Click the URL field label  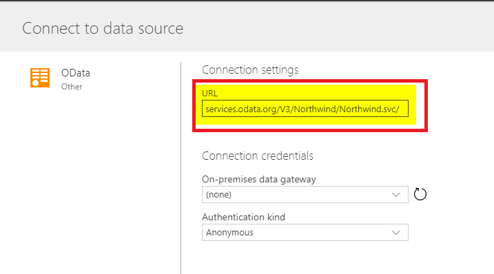pyautogui.click(x=210, y=93)
